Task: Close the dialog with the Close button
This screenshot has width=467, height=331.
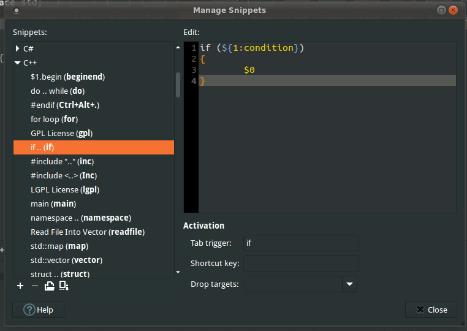Action: coord(431,310)
